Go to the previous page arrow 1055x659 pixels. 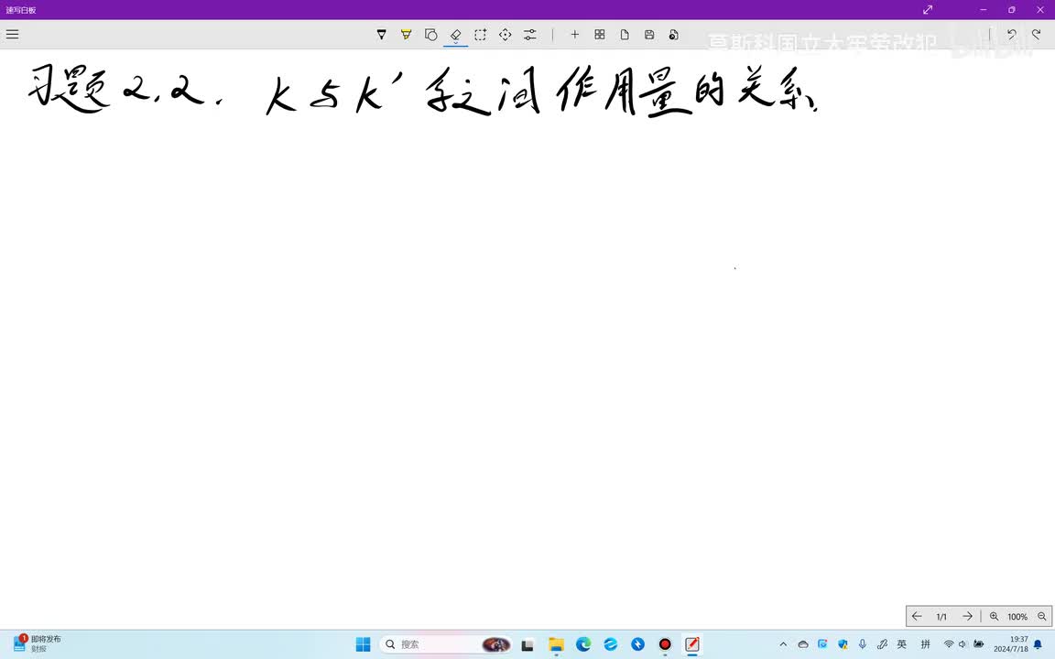coord(917,616)
